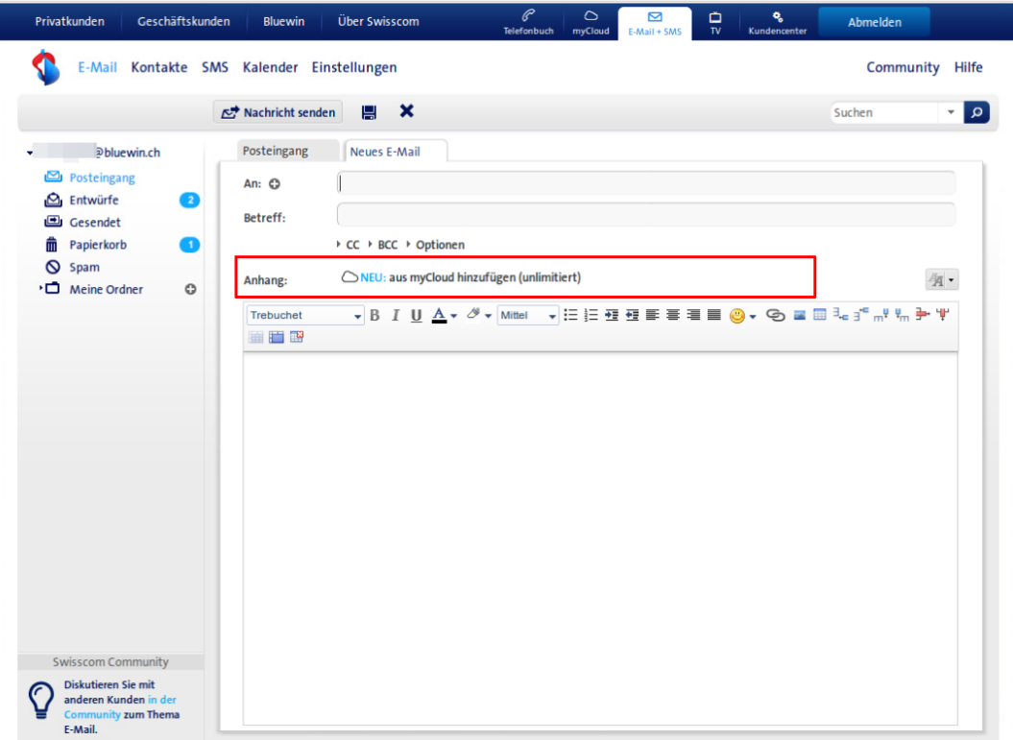Screen dimensions: 1013x740
Task: Insert a hyperlink using the link icon
Action: click(775, 316)
